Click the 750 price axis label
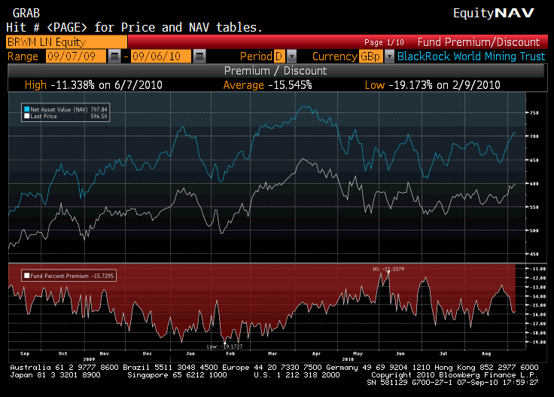Viewport: 554px width, 397px height. (x=534, y=113)
